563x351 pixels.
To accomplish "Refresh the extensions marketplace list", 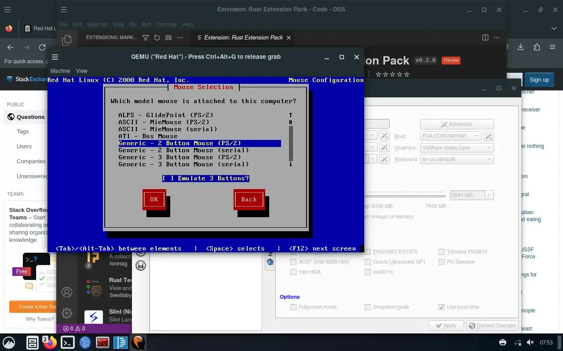I will coord(157,38).
